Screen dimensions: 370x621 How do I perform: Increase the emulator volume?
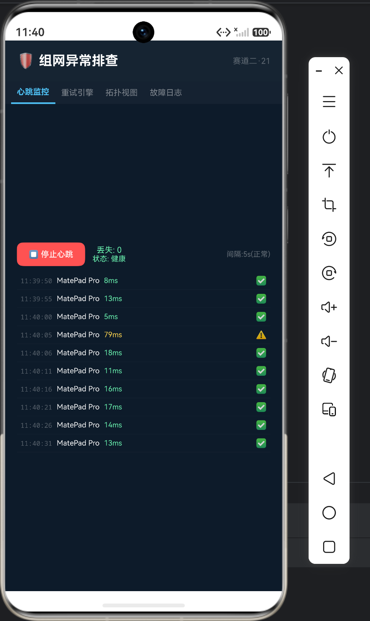[329, 307]
